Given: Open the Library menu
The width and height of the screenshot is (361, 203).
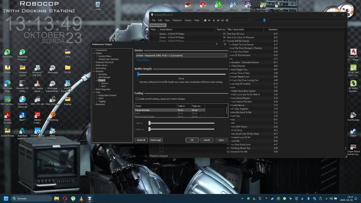Looking at the screenshot, I should pyautogui.click(x=188, y=20).
